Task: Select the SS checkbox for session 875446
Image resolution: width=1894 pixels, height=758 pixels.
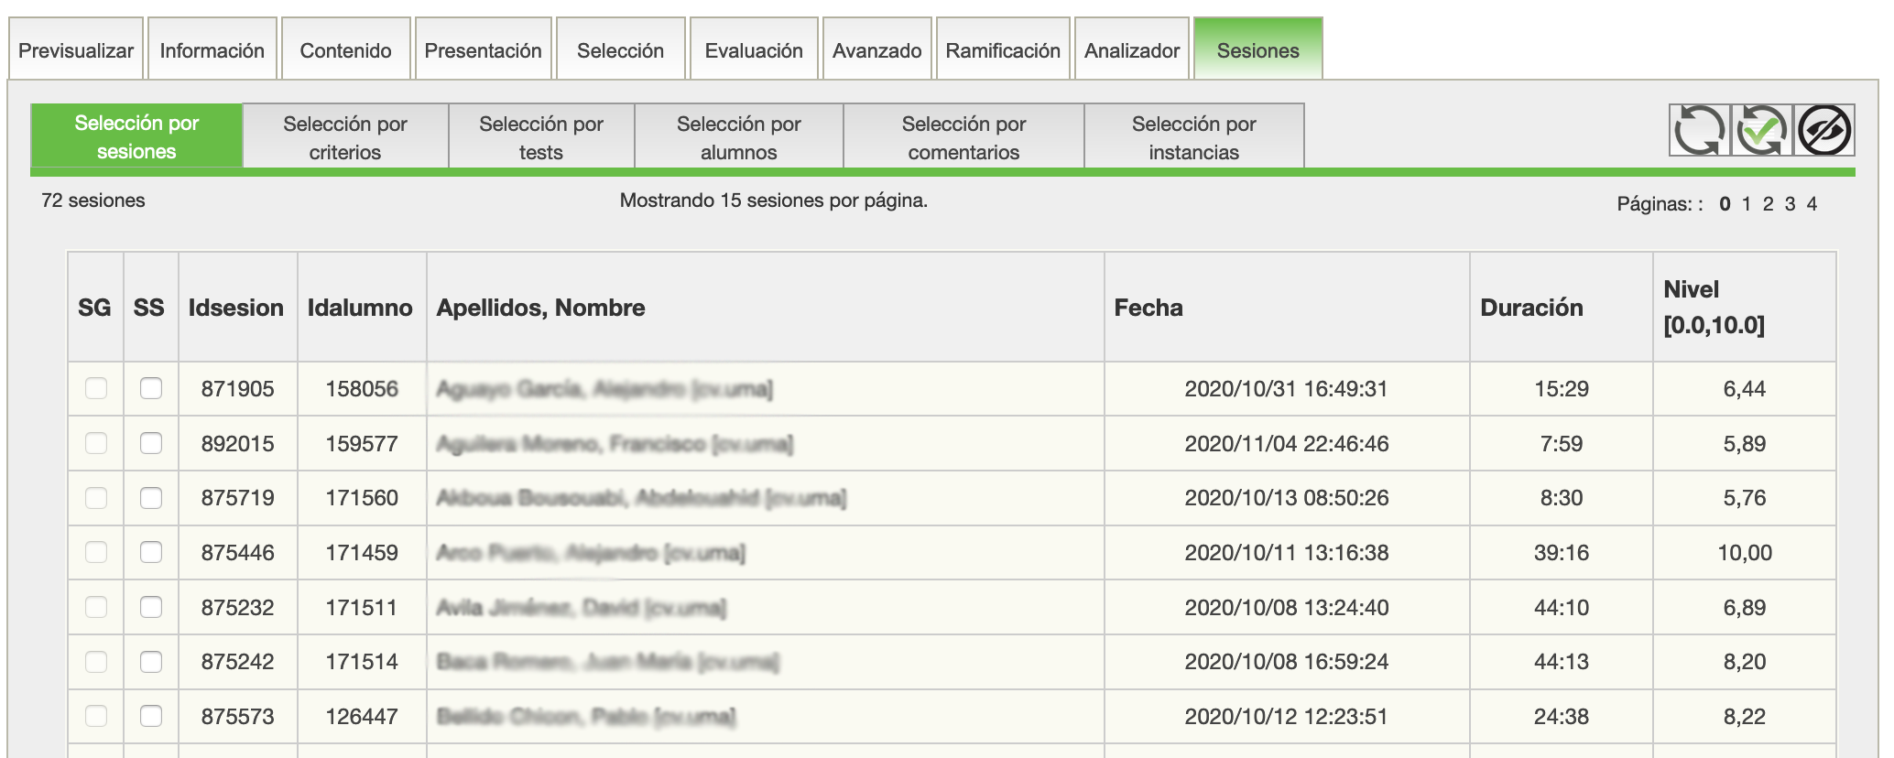Action: pos(151,552)
